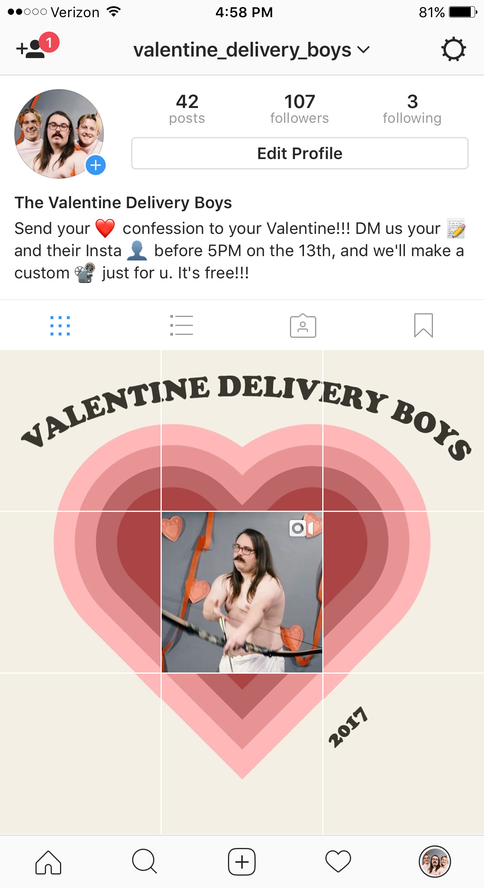Switch to the list view tab
Screen dimensions: 484x892
point(181,326)
